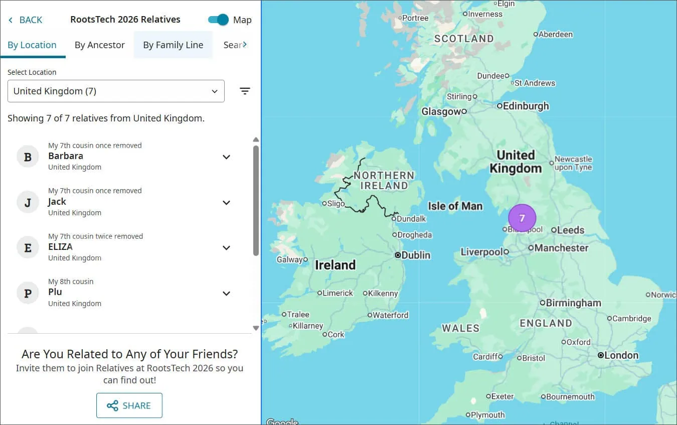Switch to the By Location tab
677x425 pixels.
click(32, 45)
